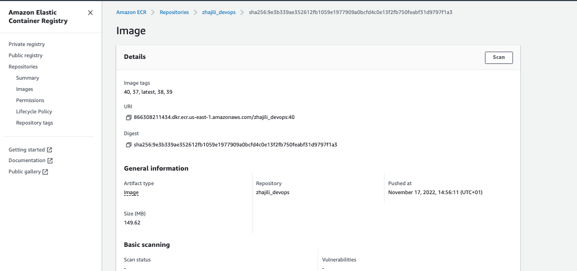Click external link icon beside Public gallery

pos(45,172)
